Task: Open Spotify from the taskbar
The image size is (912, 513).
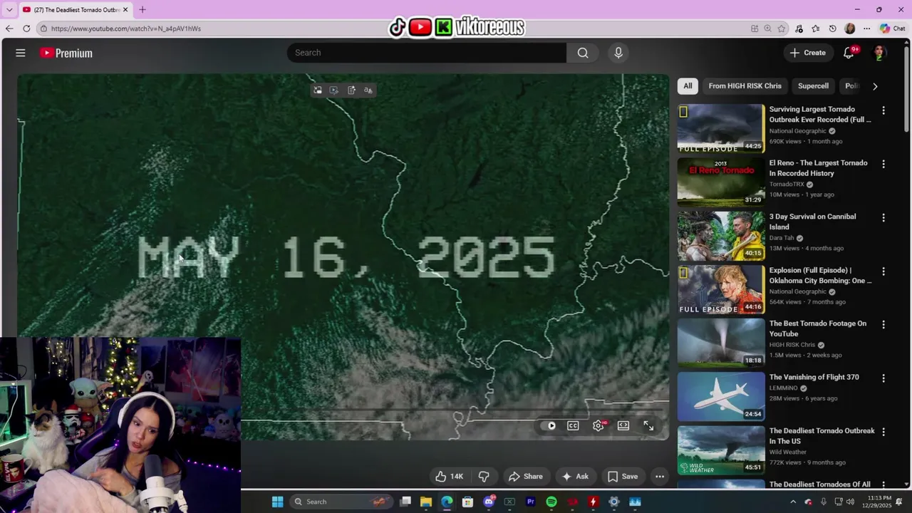Action: [551, 502]
